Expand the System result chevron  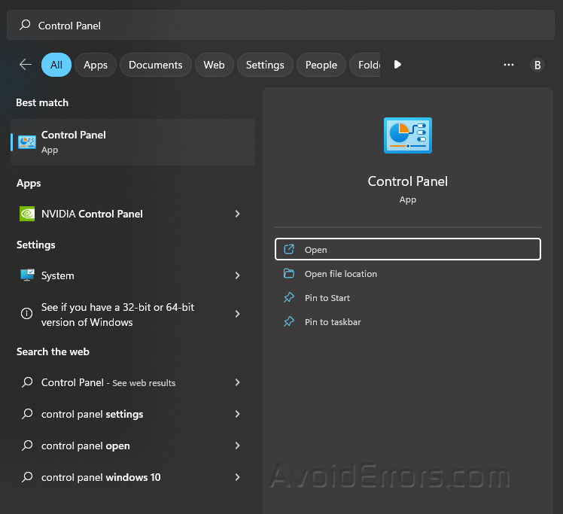(x=237, y=275)
